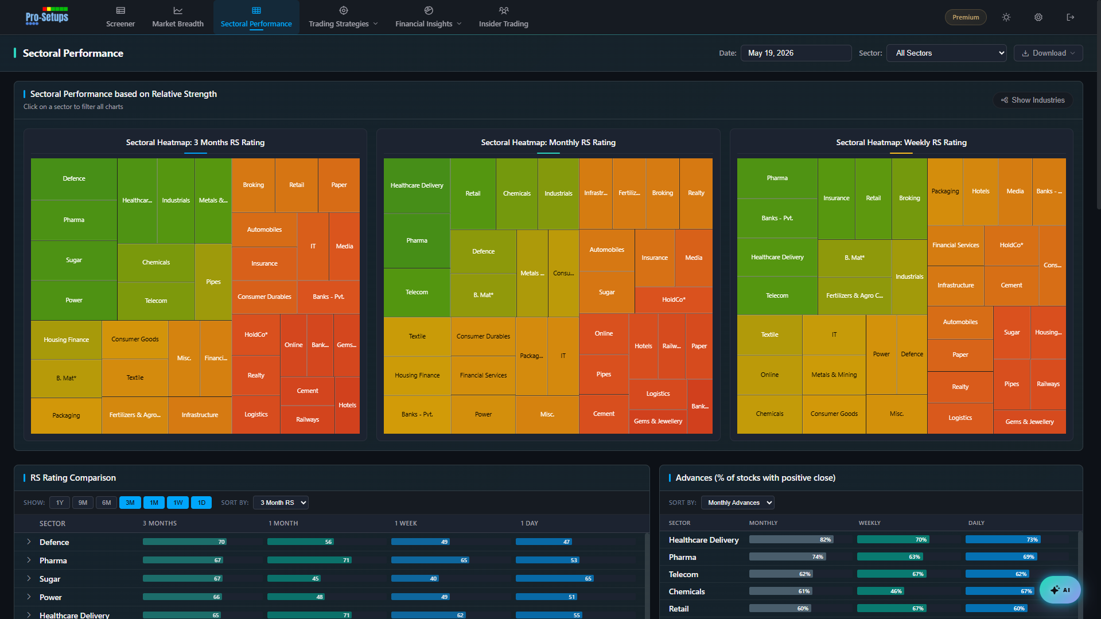The image size is (1101, 619).
Task: Toggle the 1M period button
Action: (x=154, y=503)
